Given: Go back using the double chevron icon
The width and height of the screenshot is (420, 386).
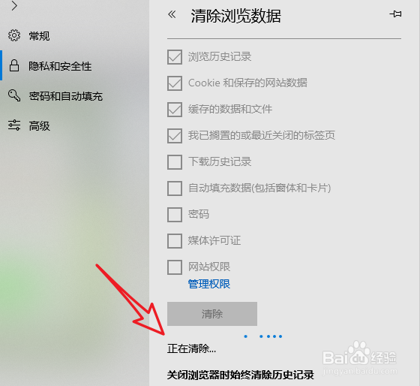Looking at the screenshot, I should (x=172, y=14).
